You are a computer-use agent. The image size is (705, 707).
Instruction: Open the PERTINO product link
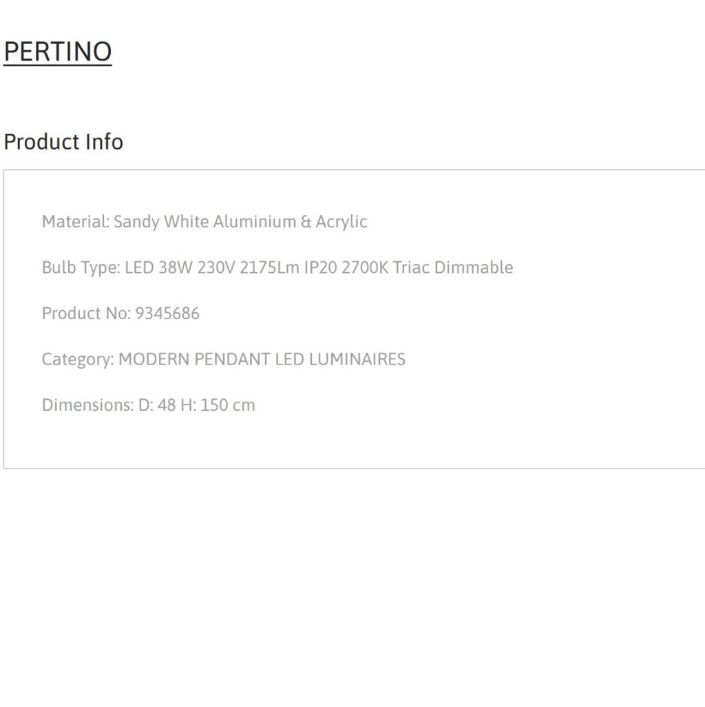click(x=58, y=52)
